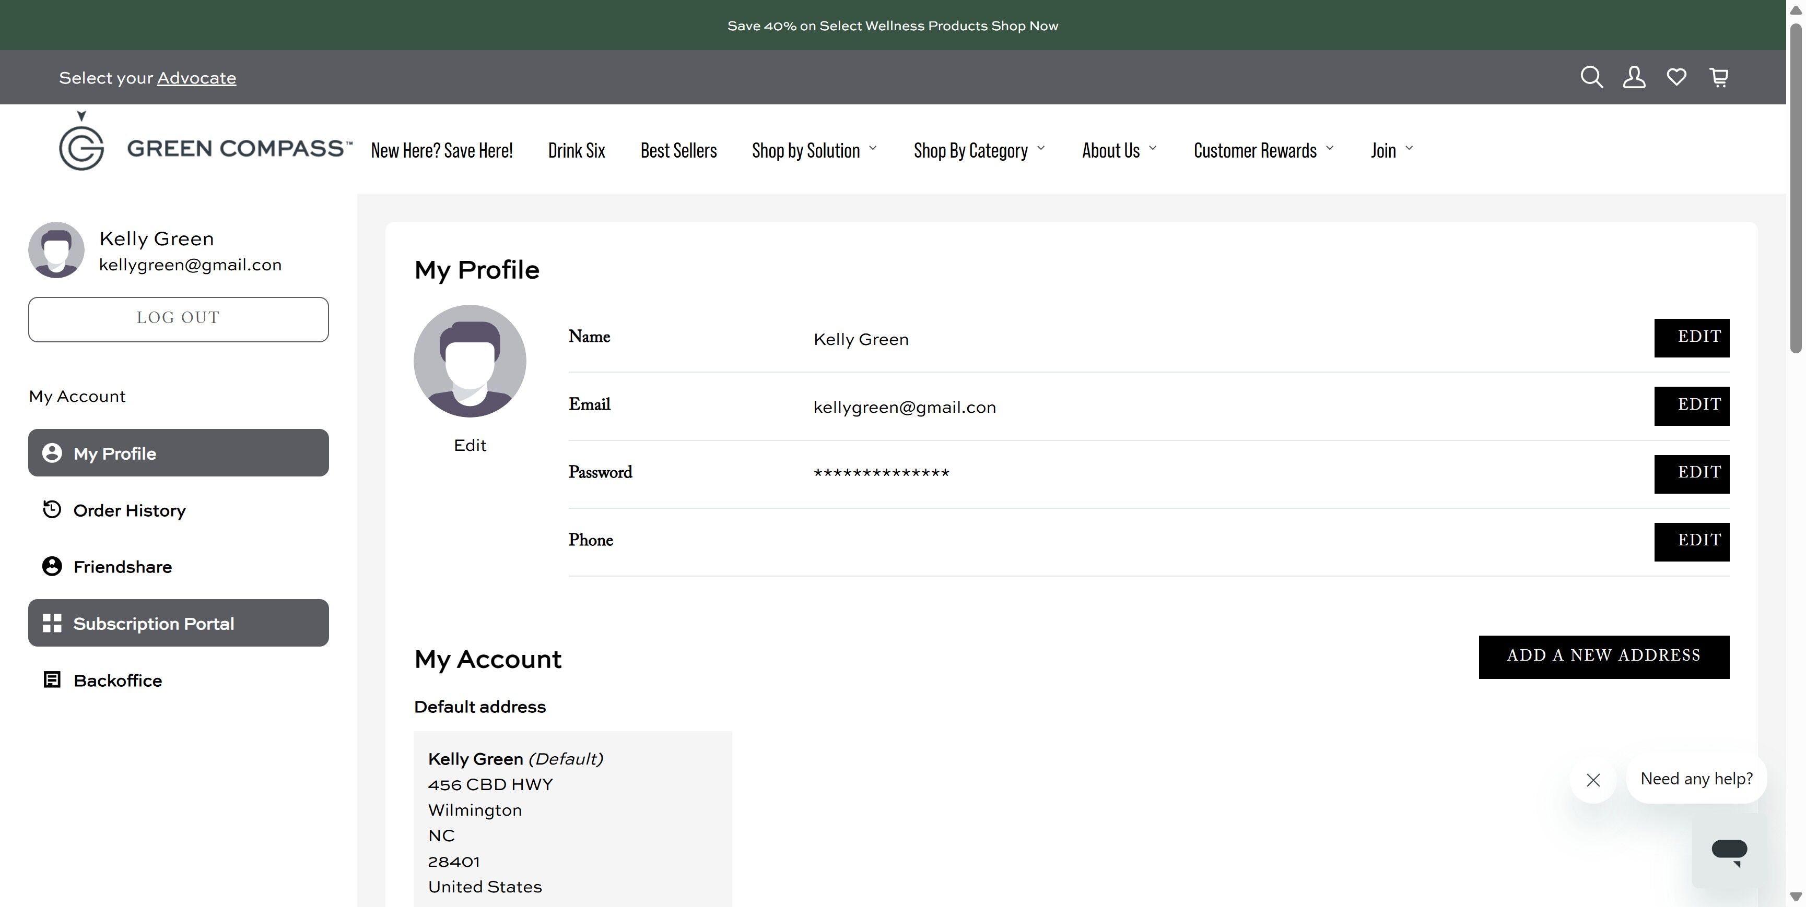Viewport: 1806px width, 907px height.
Task: Open Subscription Portal in the sidebar
Action: point(178,623)
